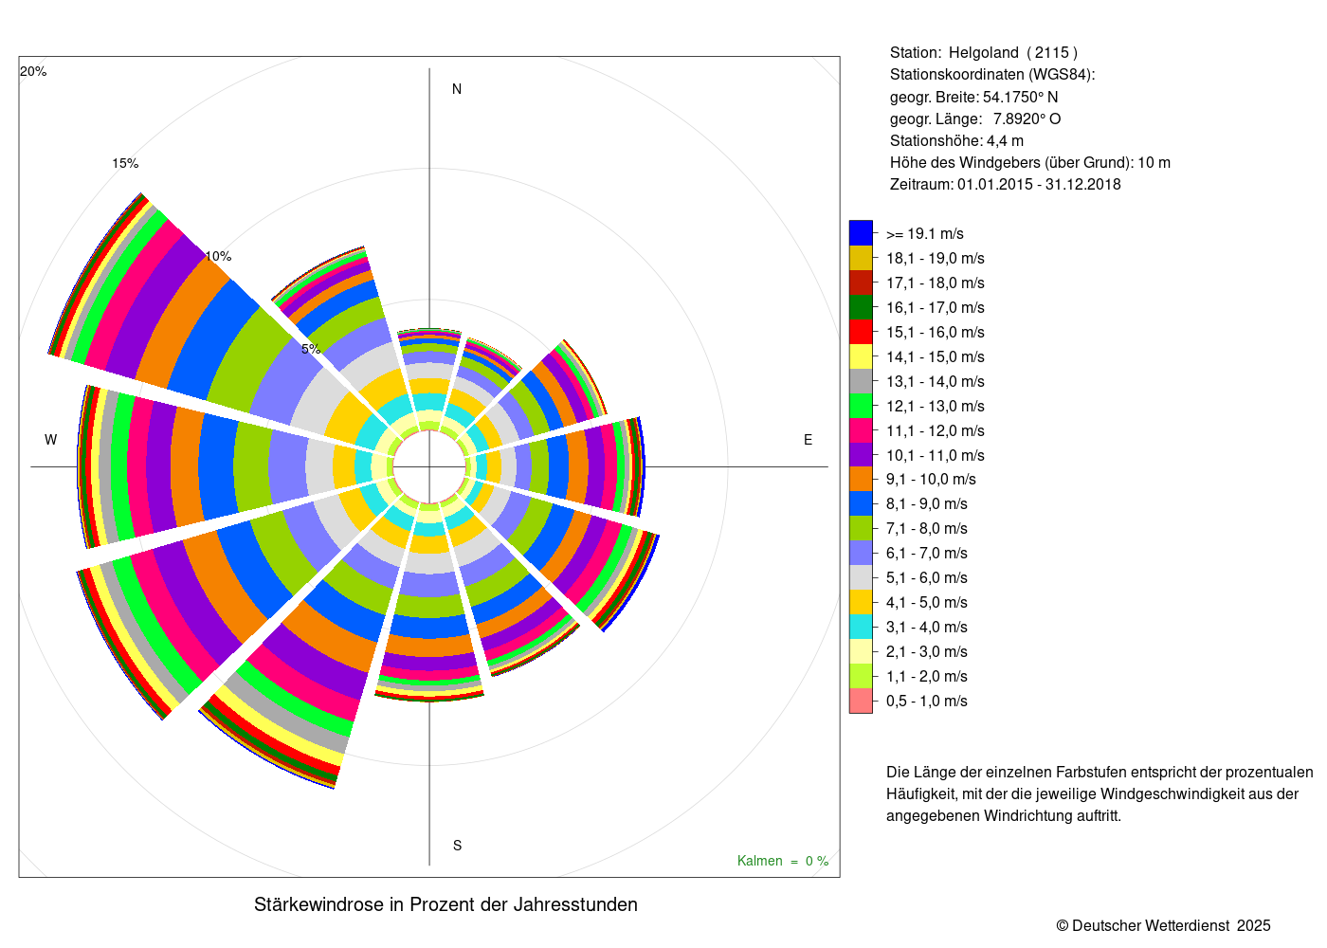Click the 'Zeitraum: 01.01.2015 - 31.12.2018' line

(1005, 184)
